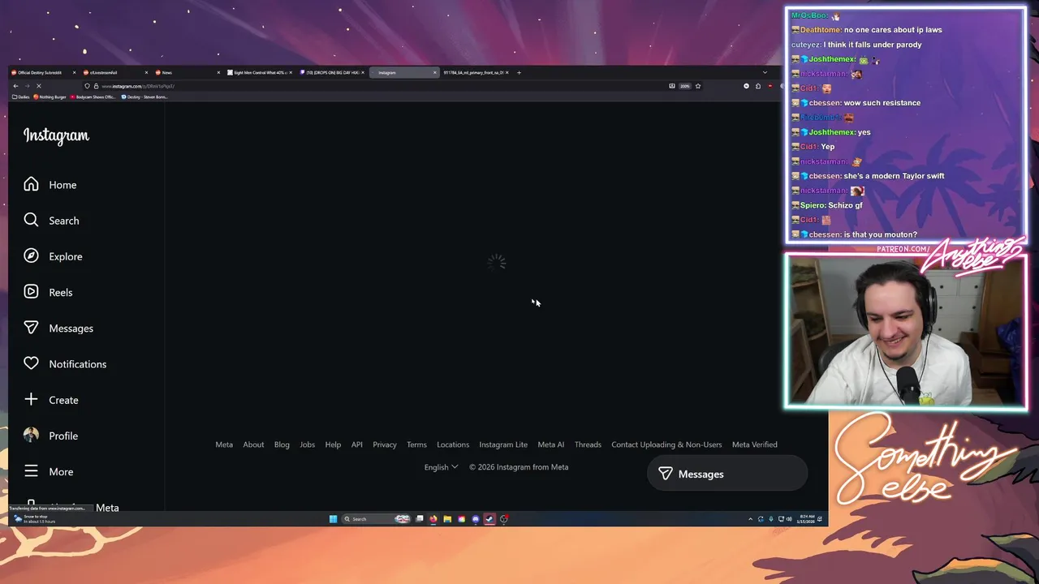Image resolution: width=1039 pixels, height=584 pixels.
Task: Open the list all tabs dropdown
Action: 764,72
